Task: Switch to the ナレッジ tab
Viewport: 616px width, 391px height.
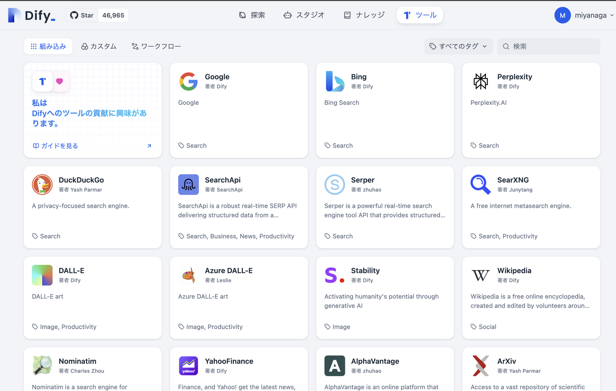Action: 364,15
